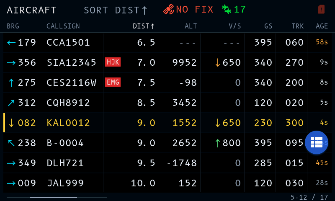Screen dimensions: 335x201
Task: Select callsign B-0004
Action: 65,143
